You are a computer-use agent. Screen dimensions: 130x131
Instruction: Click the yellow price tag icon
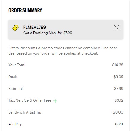15,28
